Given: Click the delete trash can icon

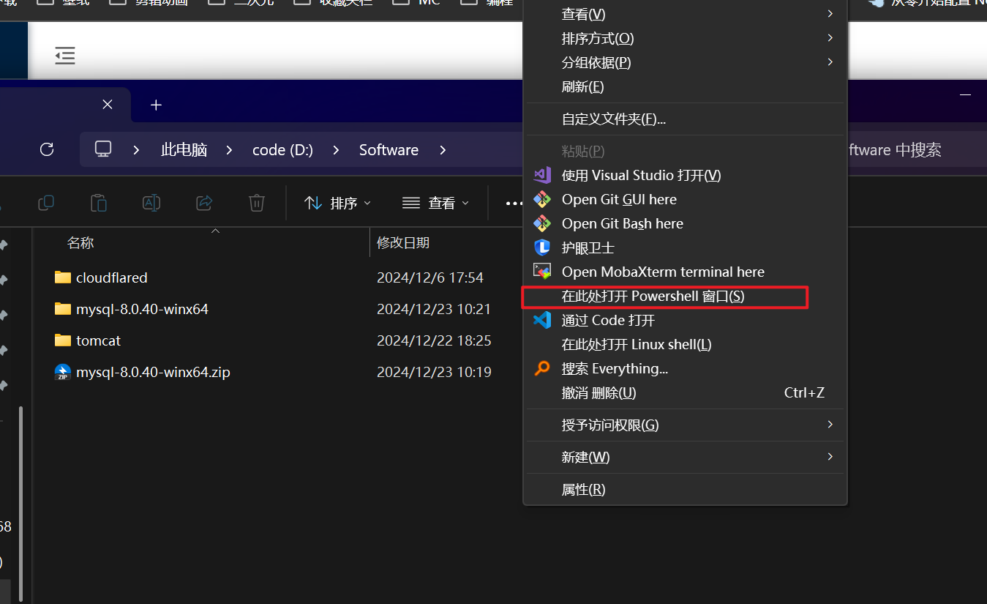Looking at the screenshot, I should click(256, 203).
